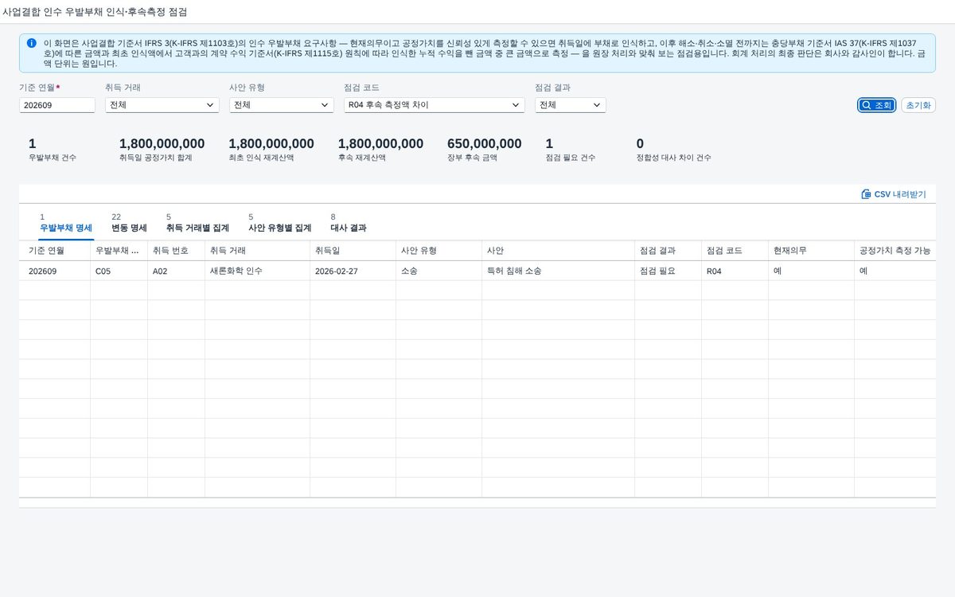
Task: Click the 특허 침해 소송 cell
Action: tap(558, 271)
